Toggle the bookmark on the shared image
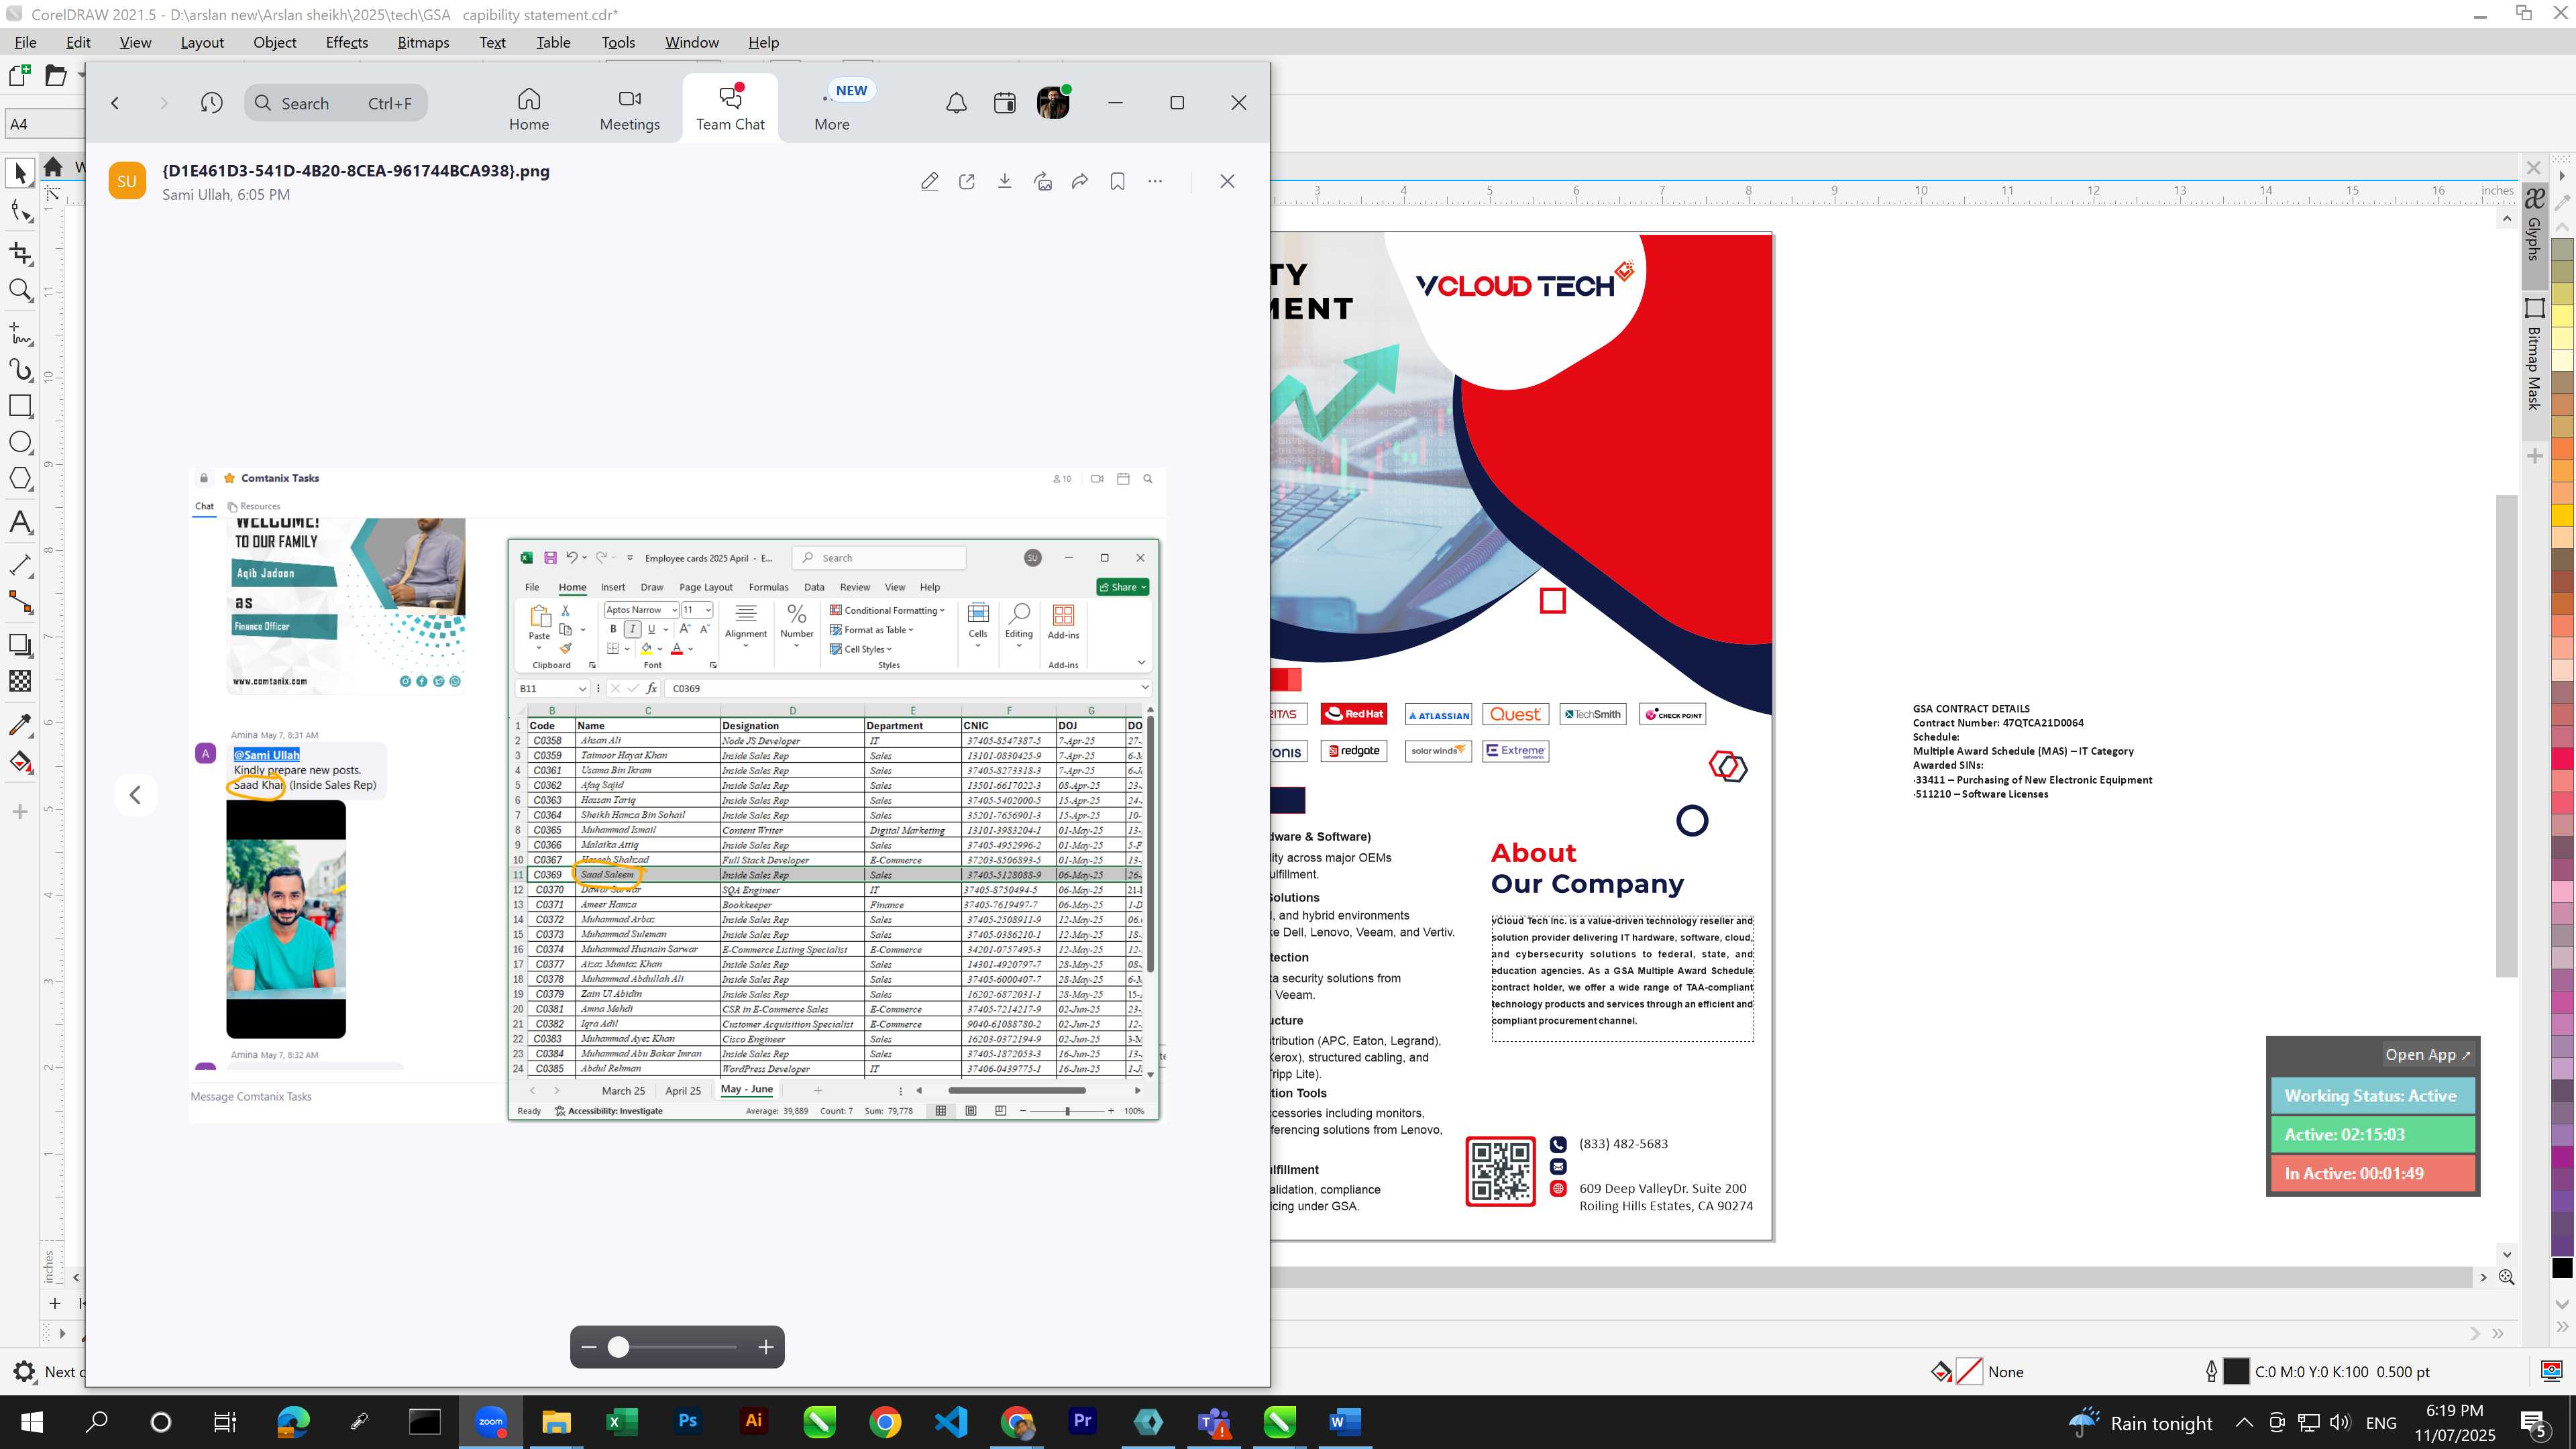The image size is (2576, 1449). pos(1118,181)
